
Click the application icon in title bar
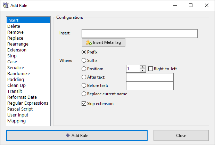coord(6,5)
